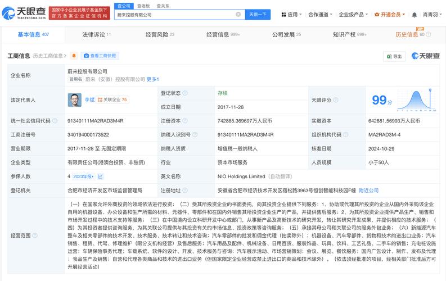
Task: Click the 合肥市经济开发区市场监督管理局 registration authority
Action: 105,191
